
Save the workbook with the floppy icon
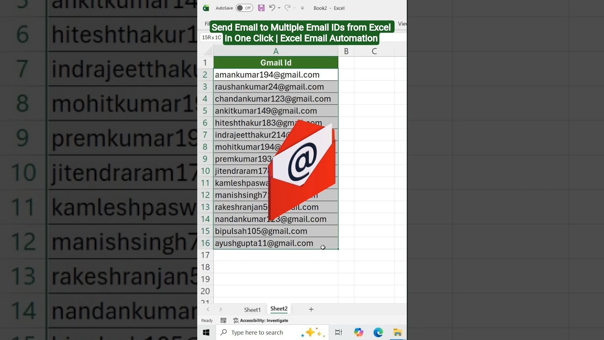click(261, 8)
